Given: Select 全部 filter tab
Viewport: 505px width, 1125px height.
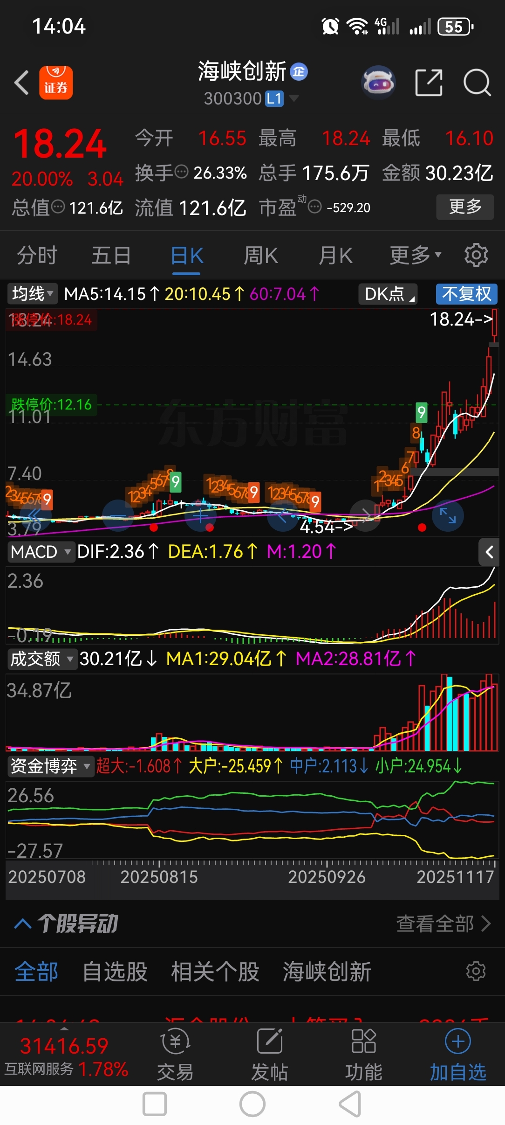Looking at the screenshot, I should click(36, 972).
